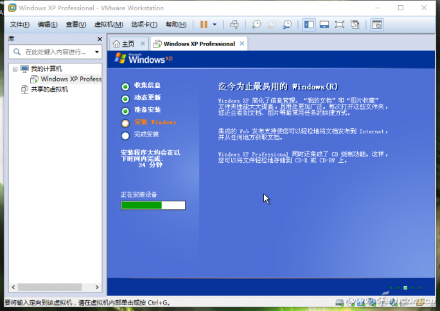Click the Unity mode icon
440x311 pixels.
tap(355, 24)
